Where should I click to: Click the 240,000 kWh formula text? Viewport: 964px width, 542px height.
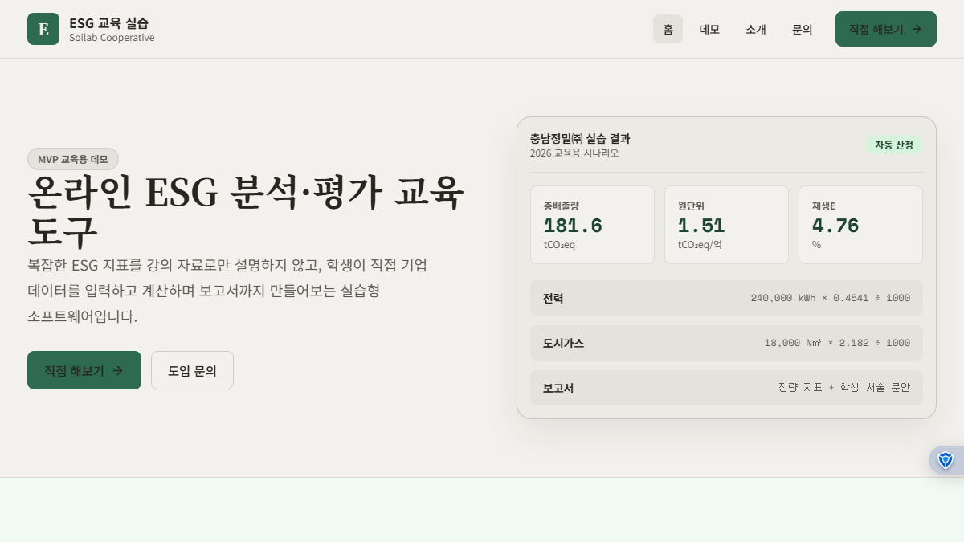pos(830,298)
